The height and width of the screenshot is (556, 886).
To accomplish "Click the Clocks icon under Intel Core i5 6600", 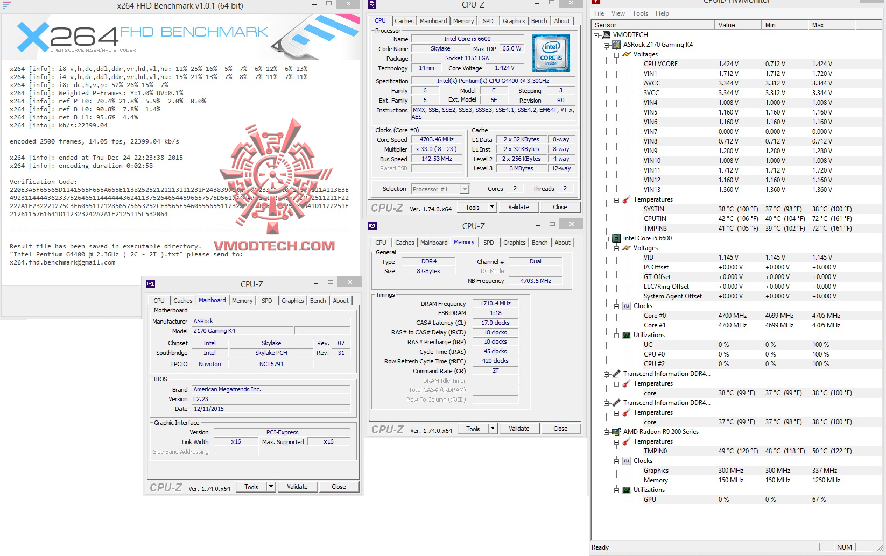I will coord(627,306).
